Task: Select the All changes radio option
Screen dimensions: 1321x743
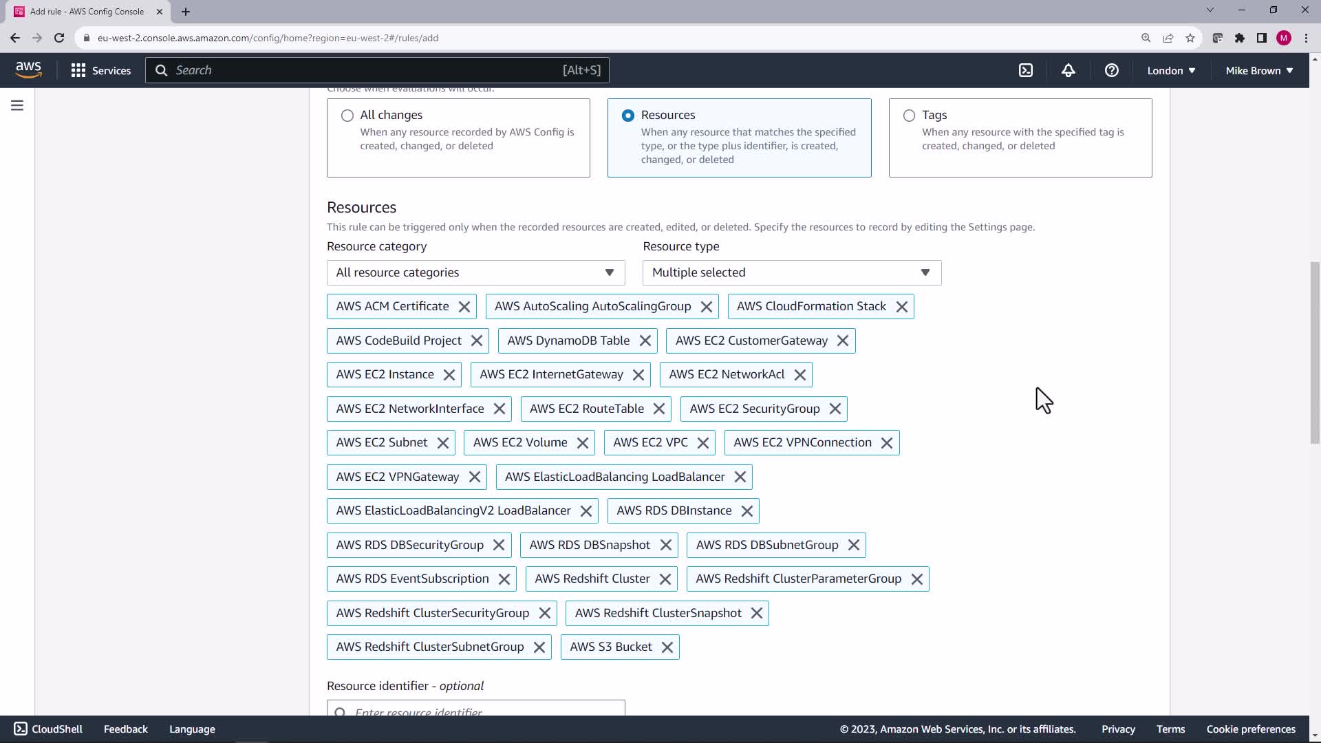Action: [x=347, y=116]
